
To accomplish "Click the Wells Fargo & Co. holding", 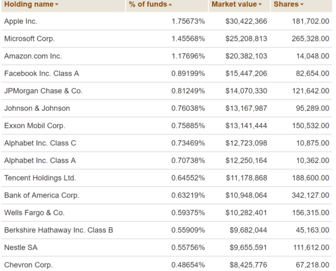I will pyautogui.click(x=34, y=213).
